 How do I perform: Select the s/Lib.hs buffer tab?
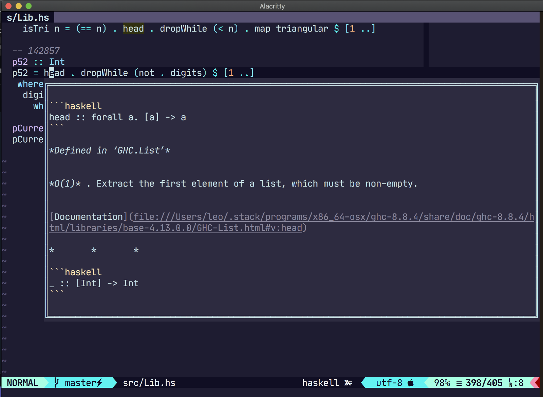(28, 17)
